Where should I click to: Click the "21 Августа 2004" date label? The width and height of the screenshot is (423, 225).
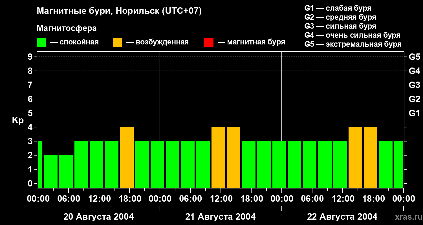coord(221,217)
